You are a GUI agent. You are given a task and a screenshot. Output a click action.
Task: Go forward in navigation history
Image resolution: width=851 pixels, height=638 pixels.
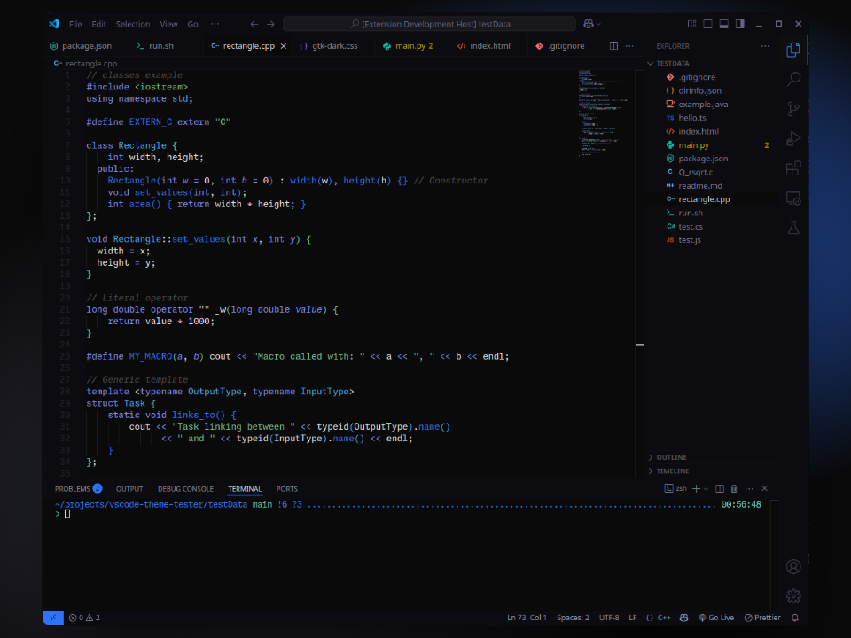[x=270, y=24]
